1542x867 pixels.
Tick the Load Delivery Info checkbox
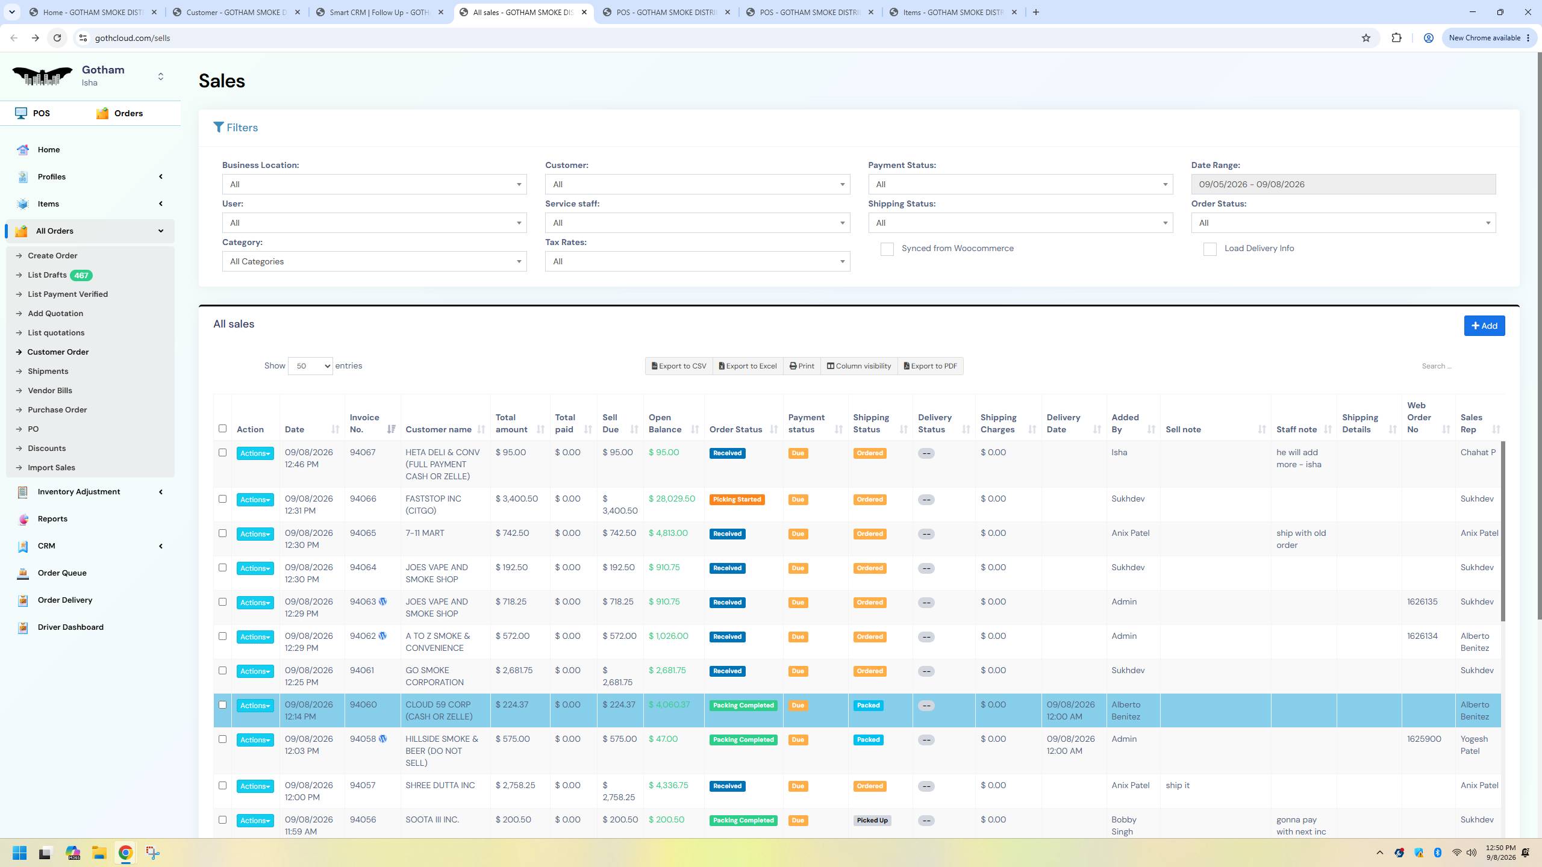[x=1210, y=249]
